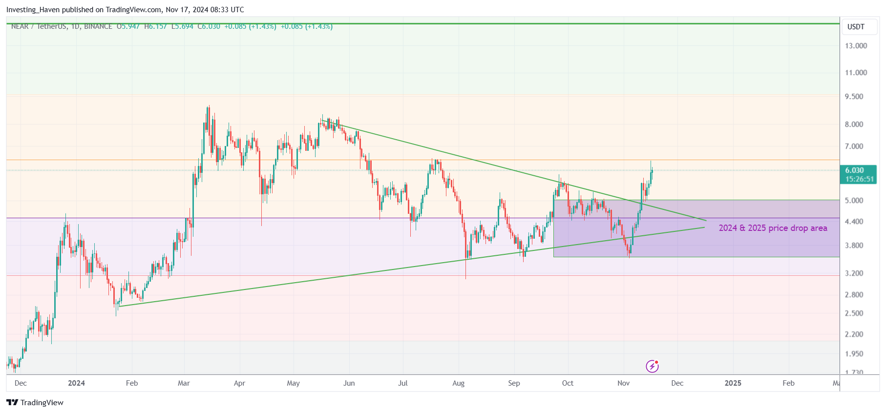The height and width of the screenshot is (413, 886).
Task: Click the NEAR / TetherUS symbol legend
Action: [x=62, y=26]
